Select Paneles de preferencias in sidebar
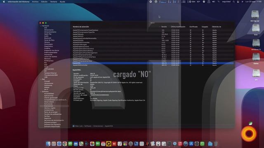 tap(53, 114)
